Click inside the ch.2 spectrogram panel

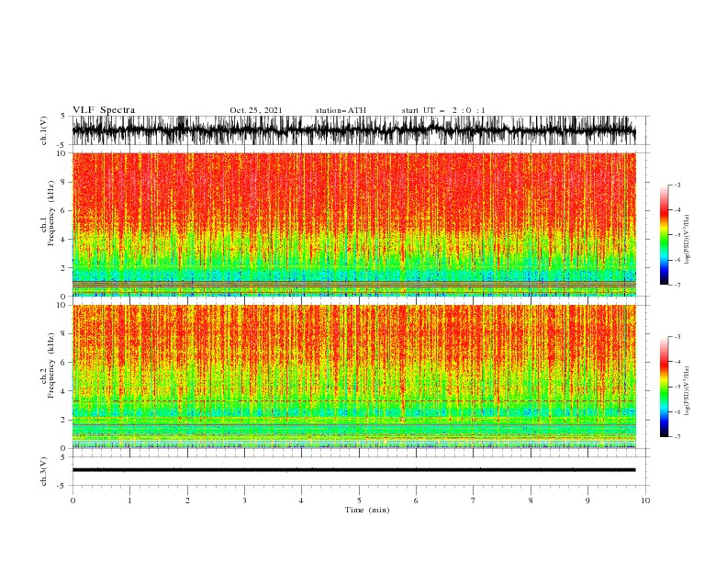(353, 377)
